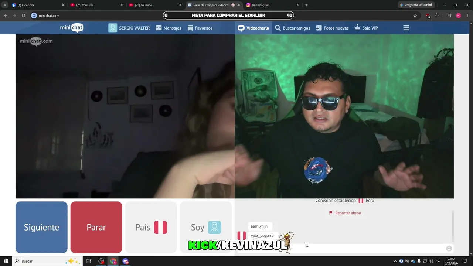This screenshot has width=473, height=266.
Task: Open the SERGIO WALTER profile
Action: pyautogui.click(x=129, y=28)
